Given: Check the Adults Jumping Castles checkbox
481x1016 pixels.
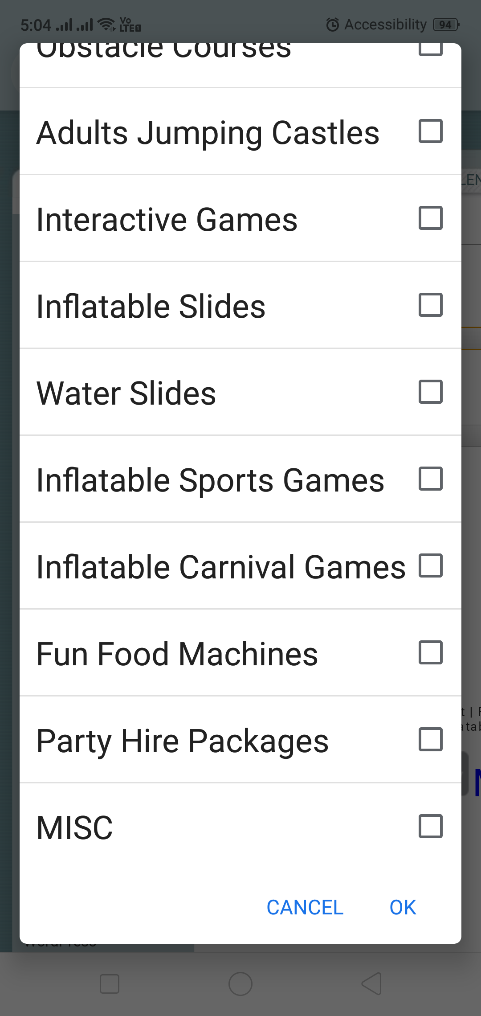Looking at the screenshot, I should pos(430,131).
